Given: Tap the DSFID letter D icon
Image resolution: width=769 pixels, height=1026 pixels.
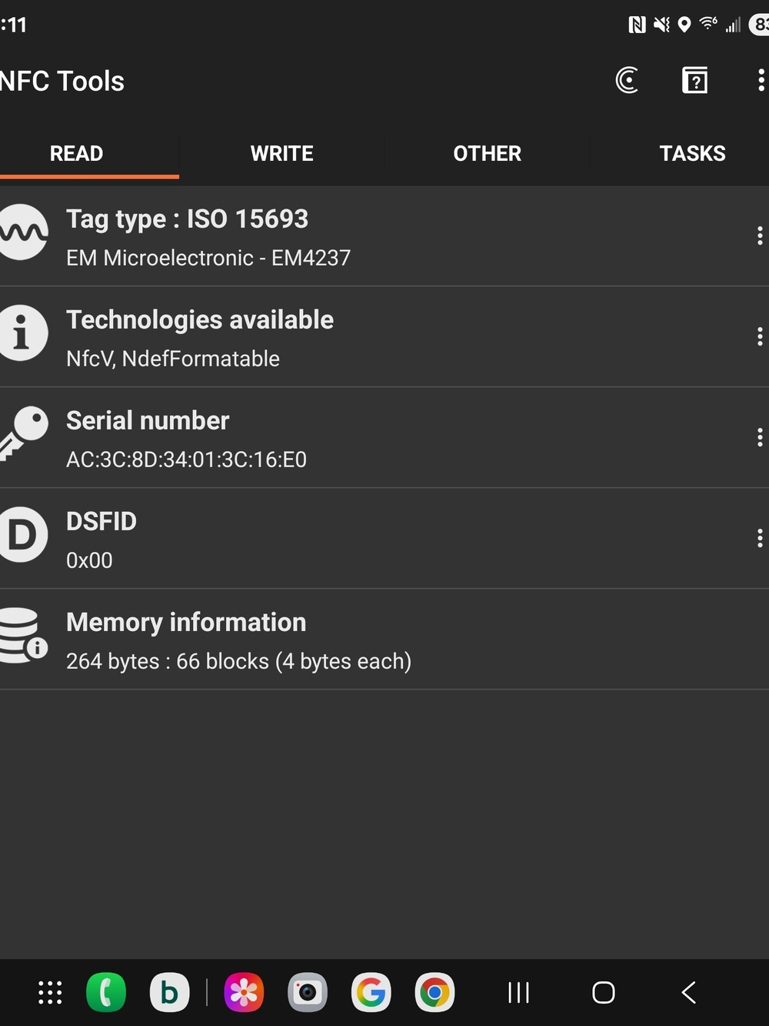Looking at the screenshot, I should (x=22, y=535).
